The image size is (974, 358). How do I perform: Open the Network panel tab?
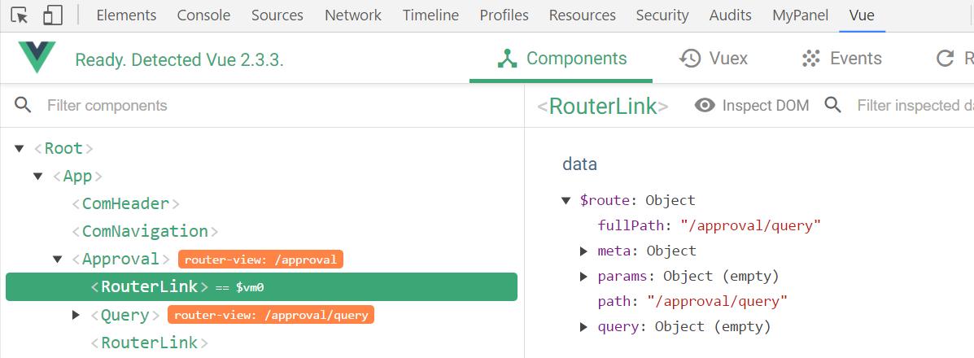click(352, 15)
